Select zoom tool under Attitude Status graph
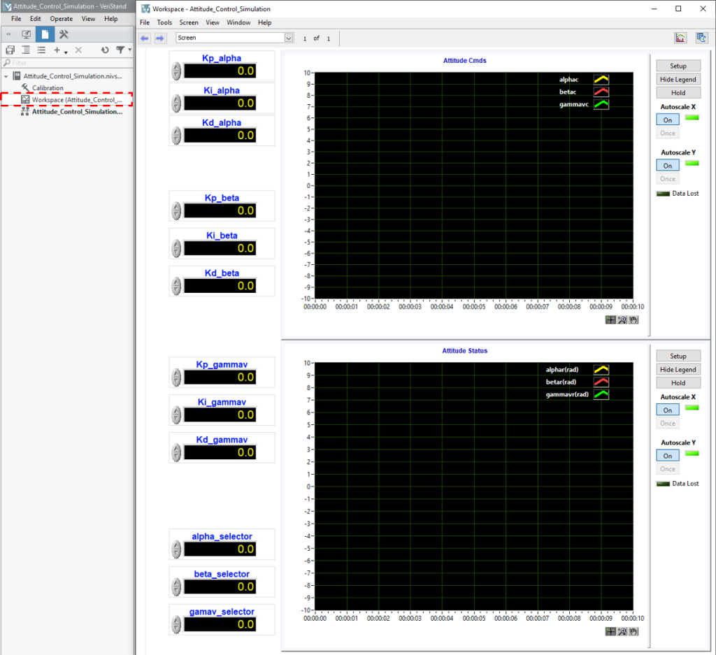716x655 pixels. click(622, 632)
